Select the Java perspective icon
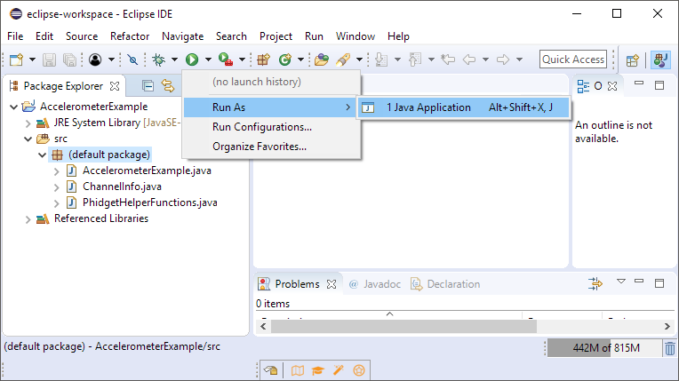 point(660,60)
